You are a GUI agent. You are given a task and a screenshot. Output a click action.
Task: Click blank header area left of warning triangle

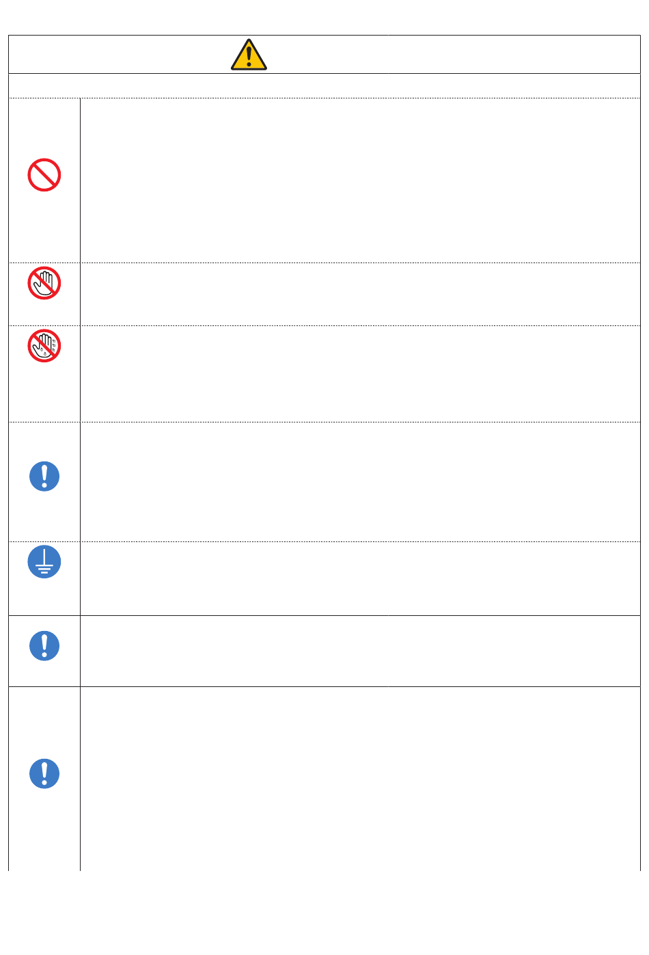tap(120, 55)
